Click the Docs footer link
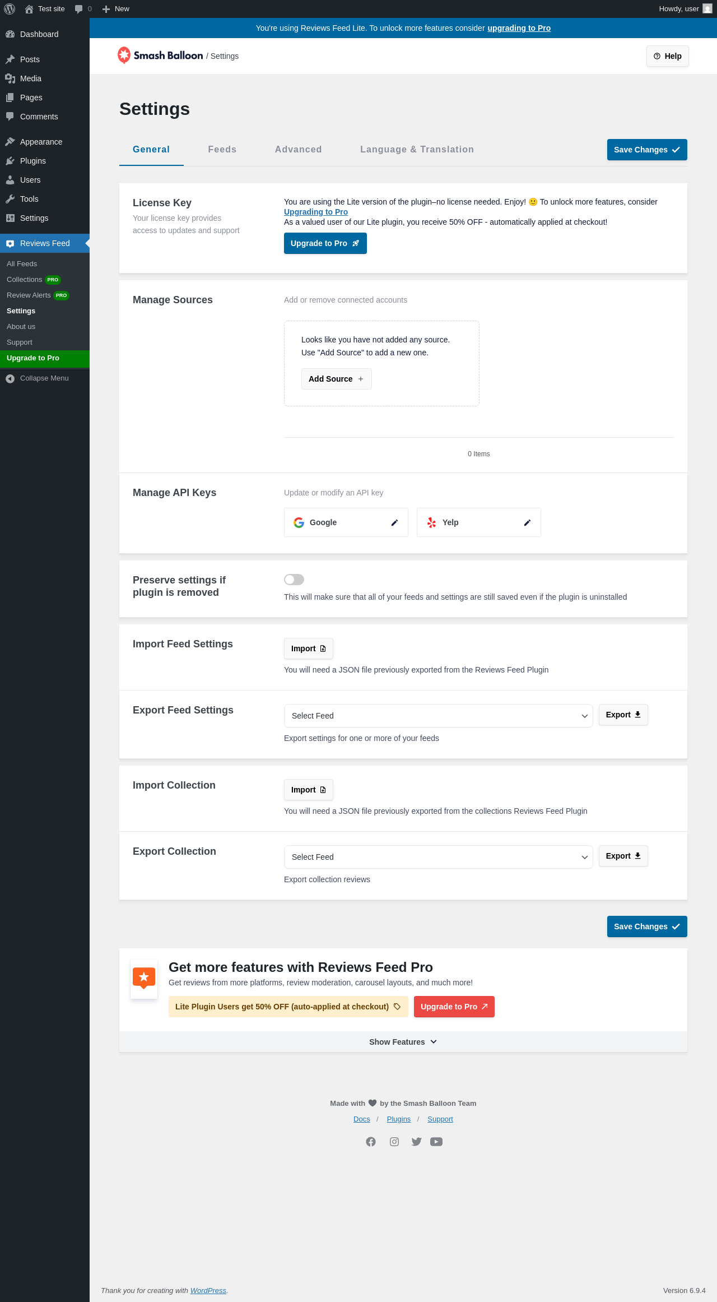 (x=362, y=1119)
